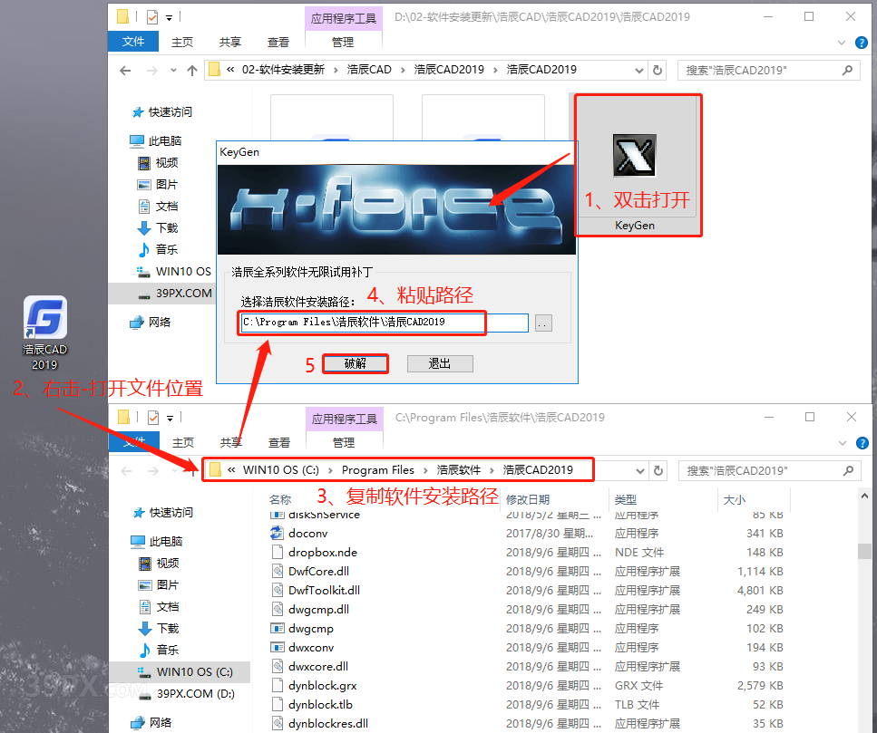The width and height of the screenshot is (877, 733).
Task: Expand address history dropdown in bottom Explorer
Action: coord(640,471)
